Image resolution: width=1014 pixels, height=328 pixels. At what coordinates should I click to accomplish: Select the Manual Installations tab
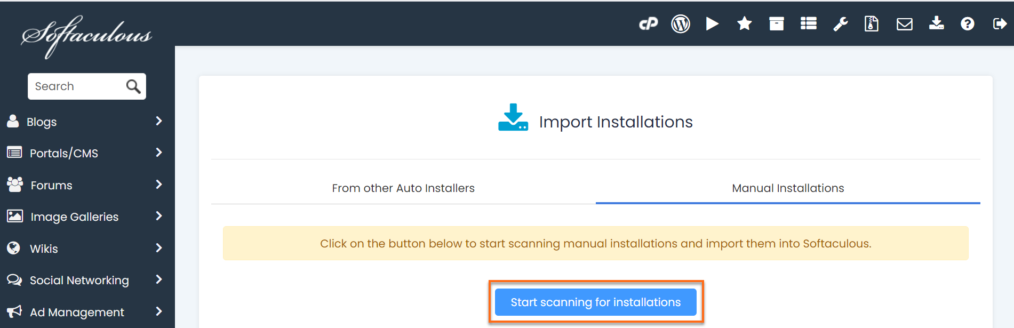pos(788,188)
